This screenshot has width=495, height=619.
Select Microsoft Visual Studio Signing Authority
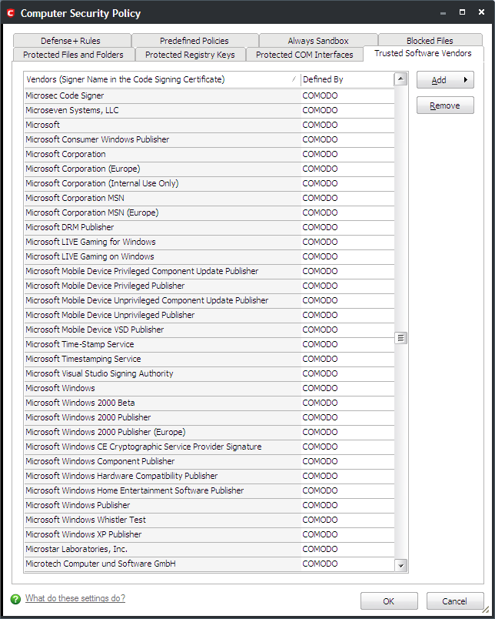(209, 373)
